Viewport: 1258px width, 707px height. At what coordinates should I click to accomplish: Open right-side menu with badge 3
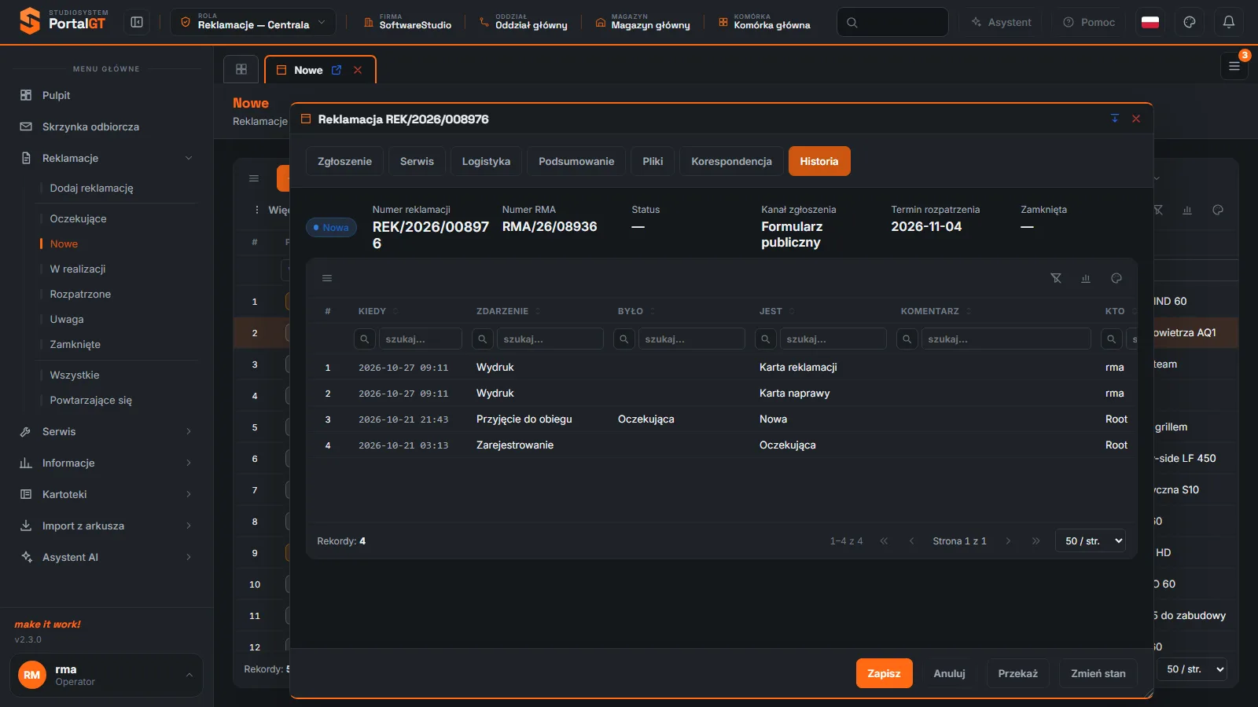click(x=1234, y=66)
